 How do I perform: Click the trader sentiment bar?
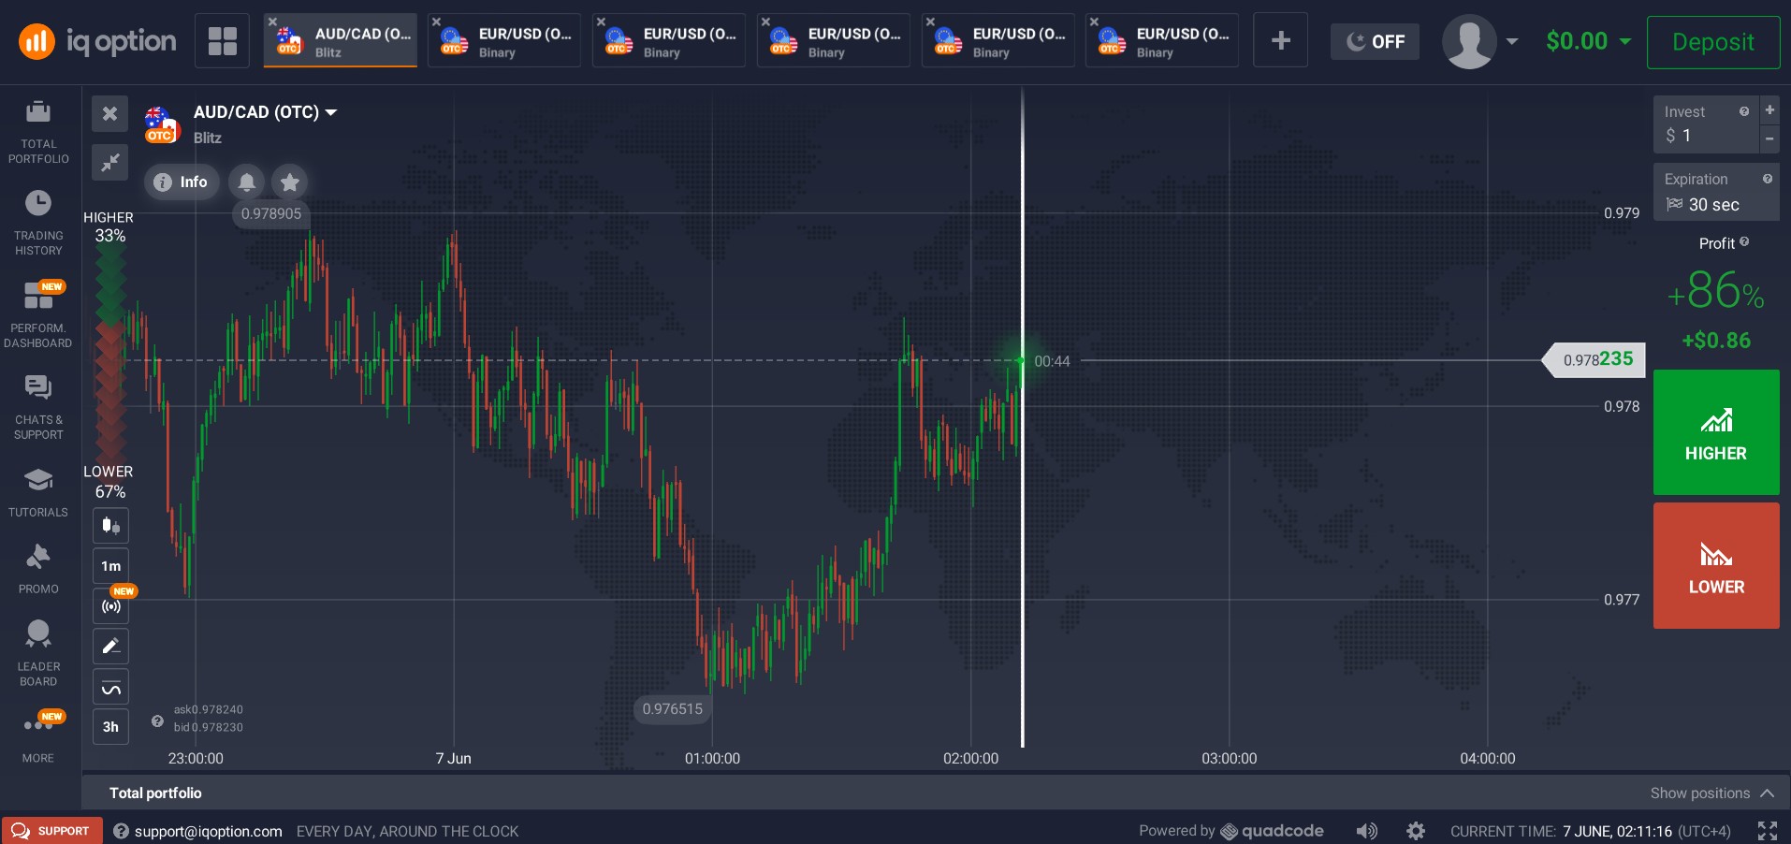110,354
